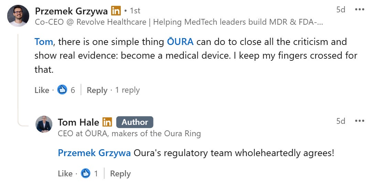Open Przemek Grzywa's name heading
Viewport: 374px width, 187px height.
[x=71, y=11]
